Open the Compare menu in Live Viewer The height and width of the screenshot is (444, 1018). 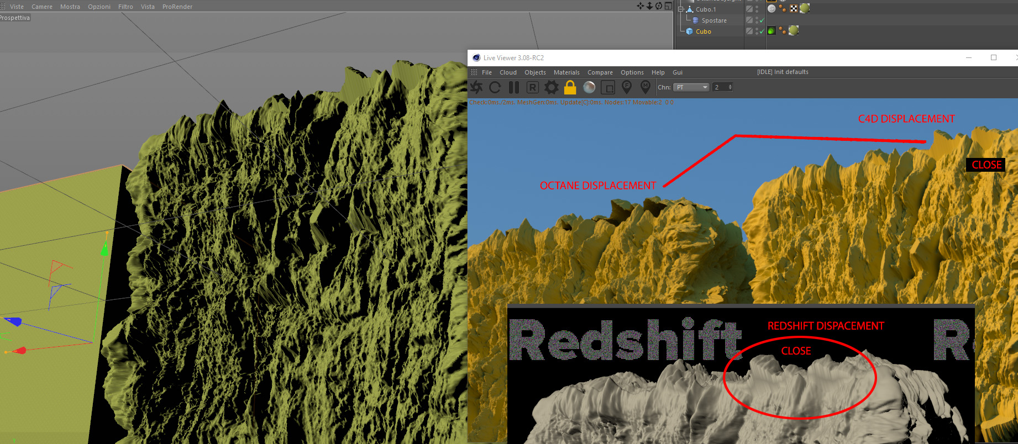[x=600, y=72]
